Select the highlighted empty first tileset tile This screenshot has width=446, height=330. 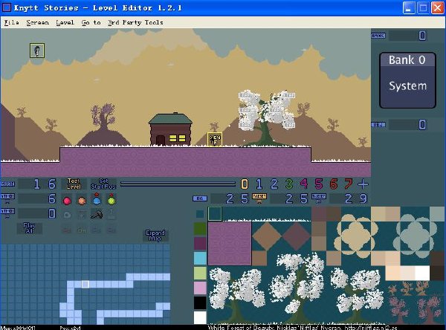point(215,214)
